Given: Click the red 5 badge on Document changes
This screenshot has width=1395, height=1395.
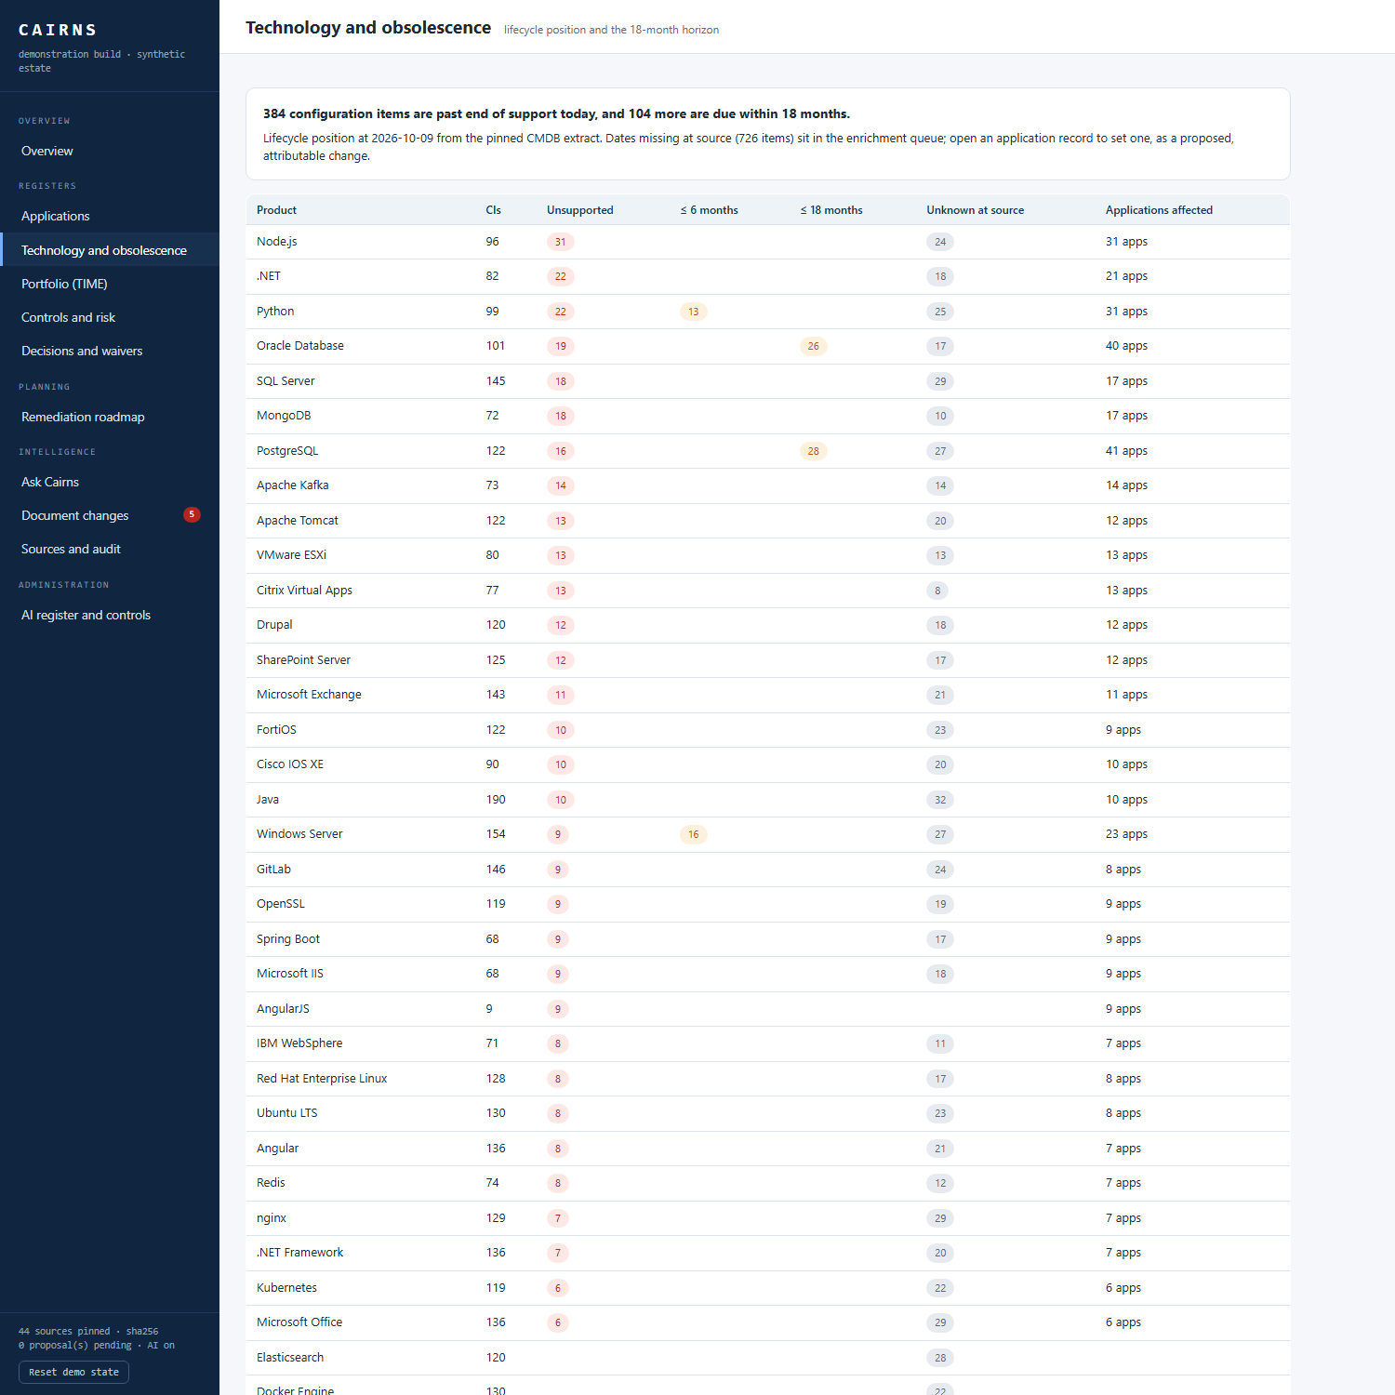Looking at the screenshot, I should tap(192, 514).
